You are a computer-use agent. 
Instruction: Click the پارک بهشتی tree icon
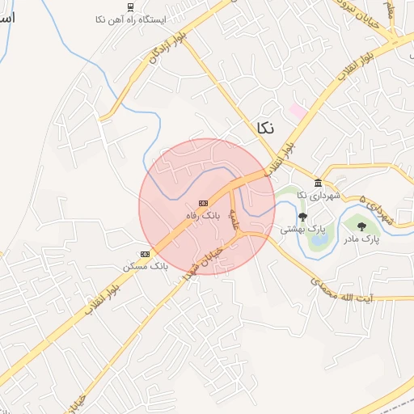click(x=302, y=217)
